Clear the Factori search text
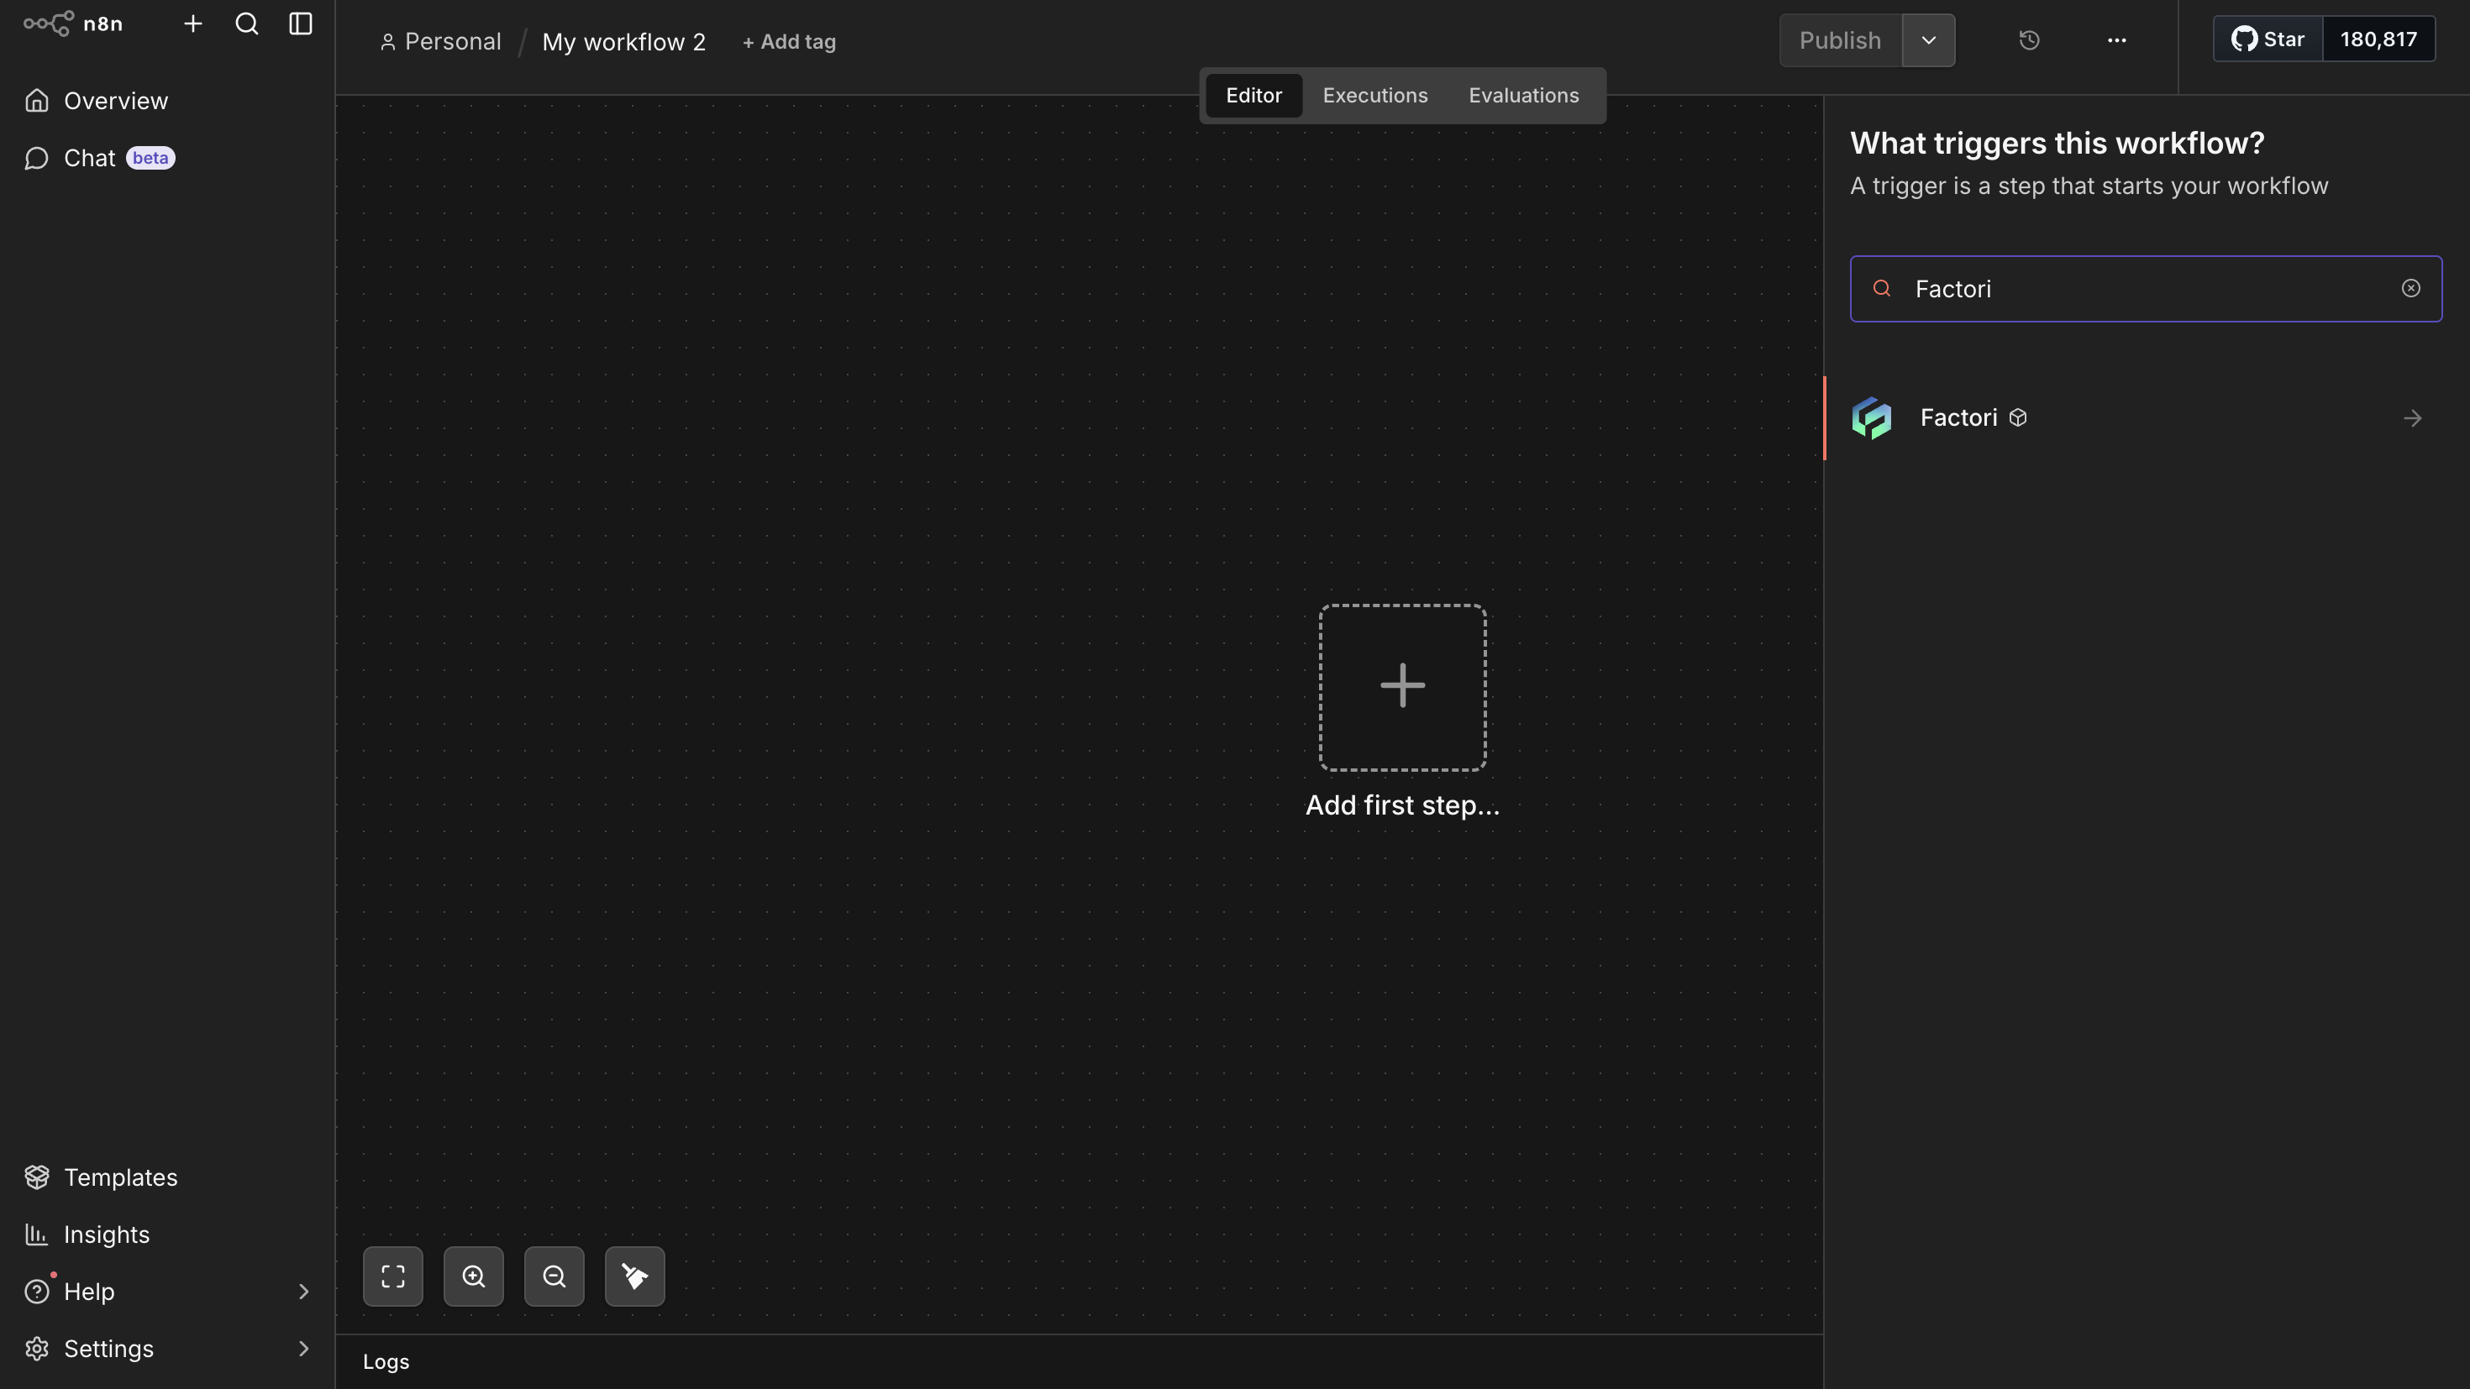The image size is (2470, 1389). 2410,289
